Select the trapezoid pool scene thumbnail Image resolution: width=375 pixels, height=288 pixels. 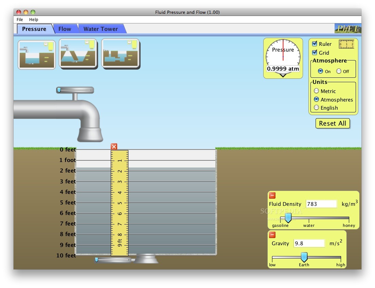(x=78, y=54)
